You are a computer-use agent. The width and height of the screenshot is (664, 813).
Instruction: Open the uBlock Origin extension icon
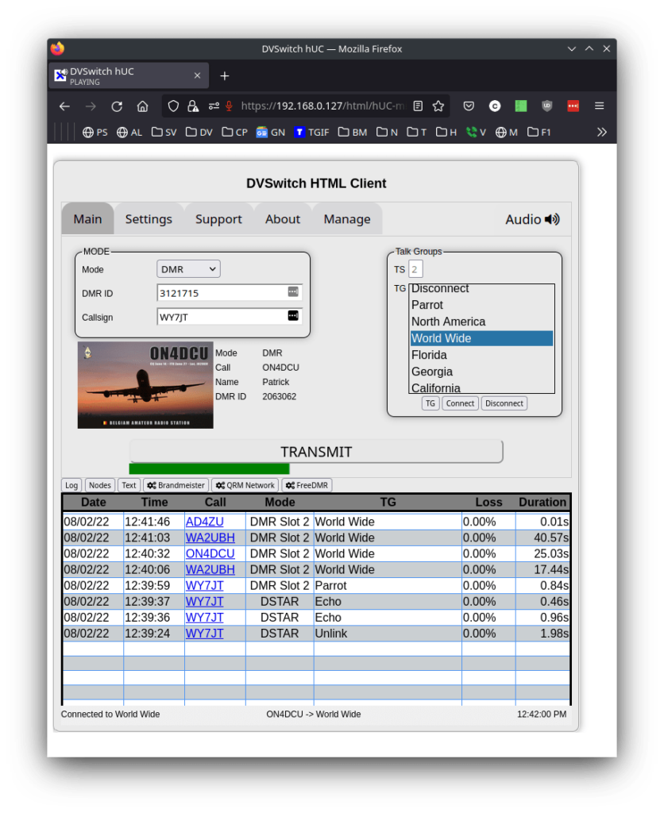coord(546,106)
